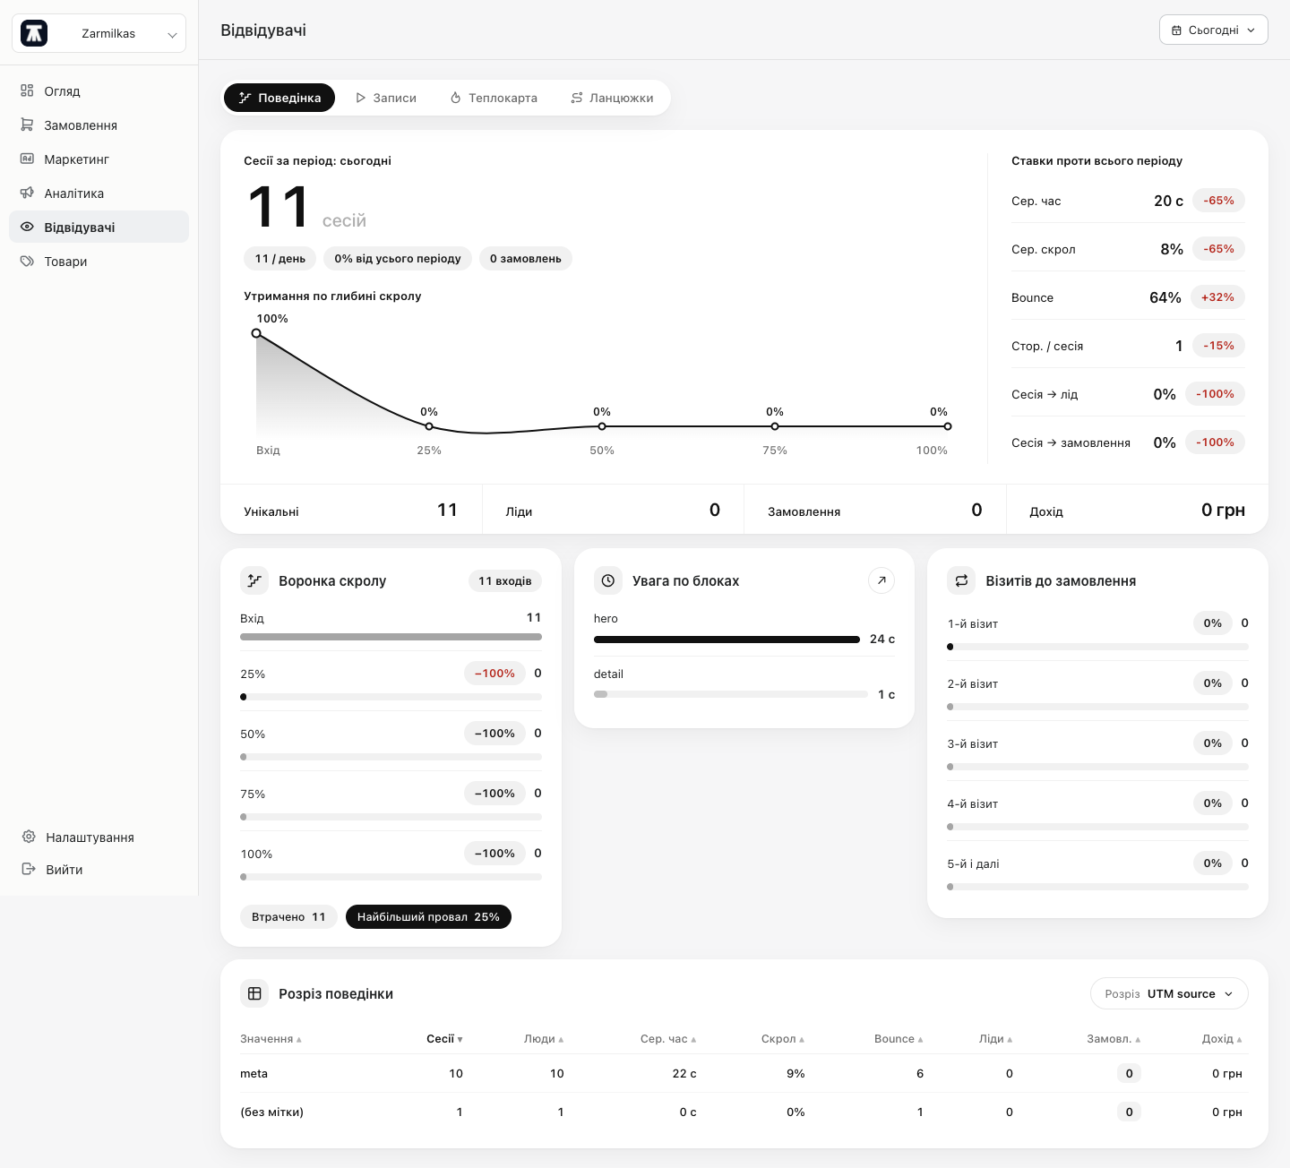Viewport: 1290px width, 1168px height.
Task: Click the Товари tag icon
Action: [x=27, y=261]
